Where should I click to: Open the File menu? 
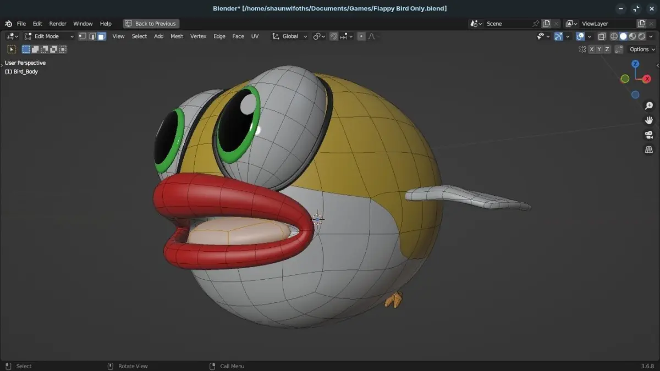[21, 24]
